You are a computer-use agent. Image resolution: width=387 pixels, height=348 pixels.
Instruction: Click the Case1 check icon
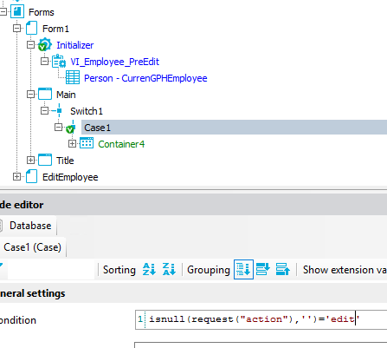[x=71, y=128]
